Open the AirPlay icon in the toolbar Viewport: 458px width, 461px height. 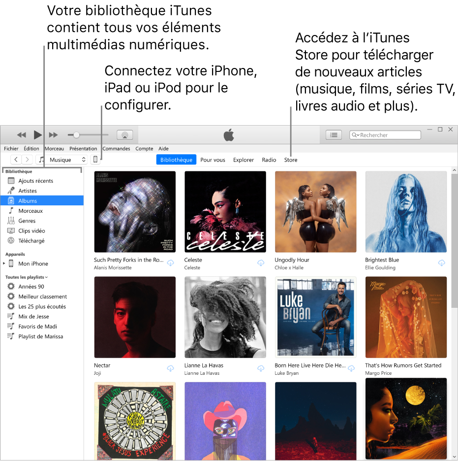124,134
